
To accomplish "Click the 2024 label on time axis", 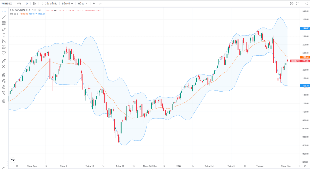I will click(x=179, y=166).
